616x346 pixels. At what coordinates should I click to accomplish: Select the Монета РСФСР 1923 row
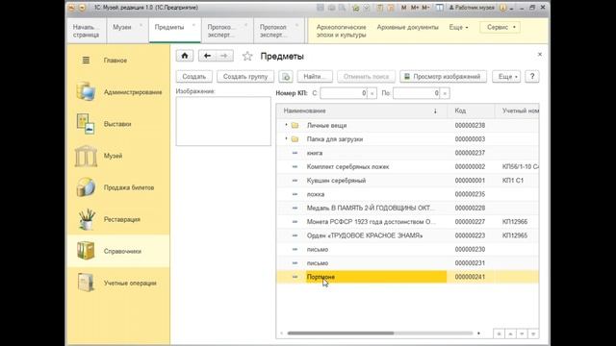407,222
